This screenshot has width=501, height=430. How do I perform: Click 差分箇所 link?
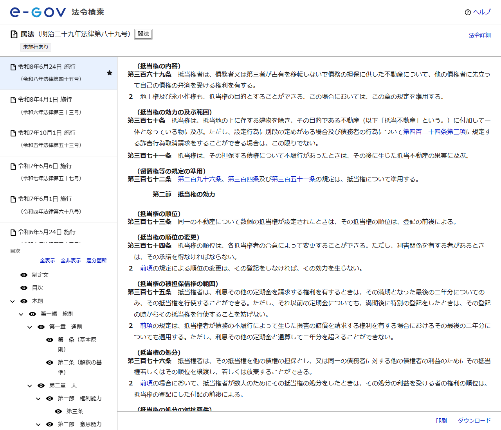97,260
